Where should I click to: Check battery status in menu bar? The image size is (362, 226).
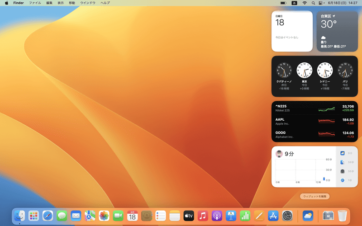pyautogui.click(x=284, y=3)
